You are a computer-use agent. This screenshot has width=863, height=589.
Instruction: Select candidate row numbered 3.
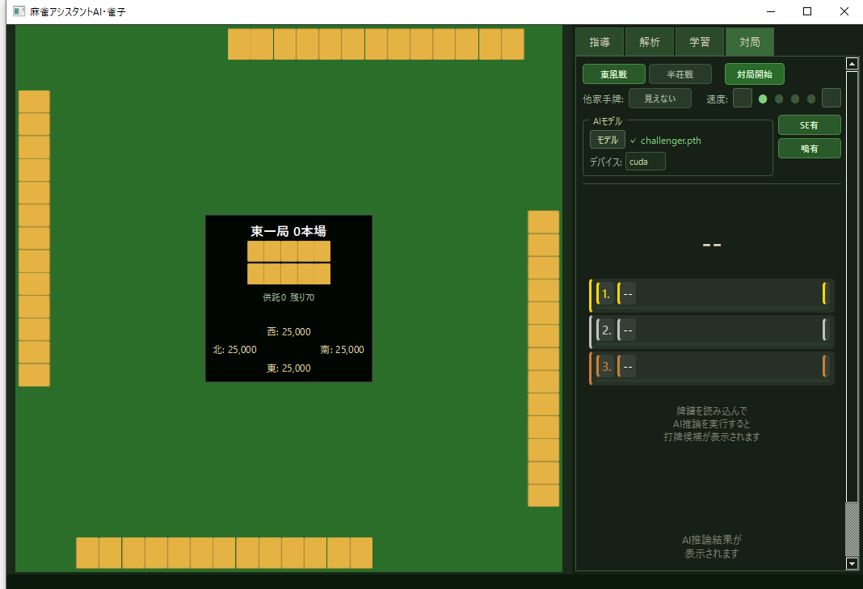point(711,367)
